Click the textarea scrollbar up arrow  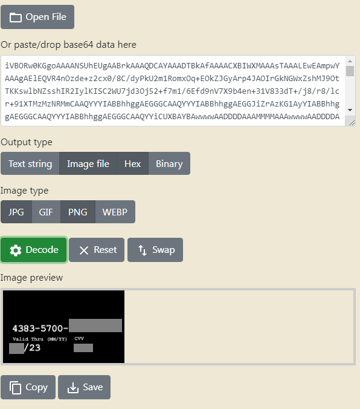350,61
